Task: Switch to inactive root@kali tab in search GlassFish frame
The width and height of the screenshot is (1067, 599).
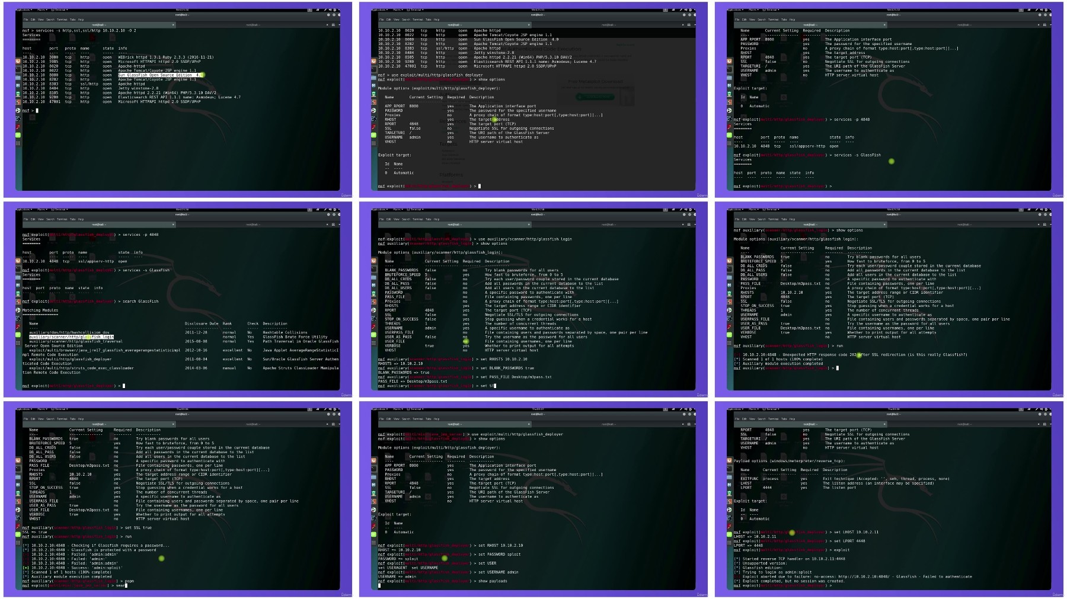Action: coord(253,225)
